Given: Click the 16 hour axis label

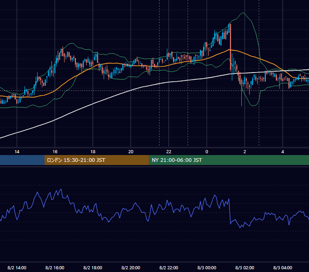Looking at the screenshot, I should (55, 152).
